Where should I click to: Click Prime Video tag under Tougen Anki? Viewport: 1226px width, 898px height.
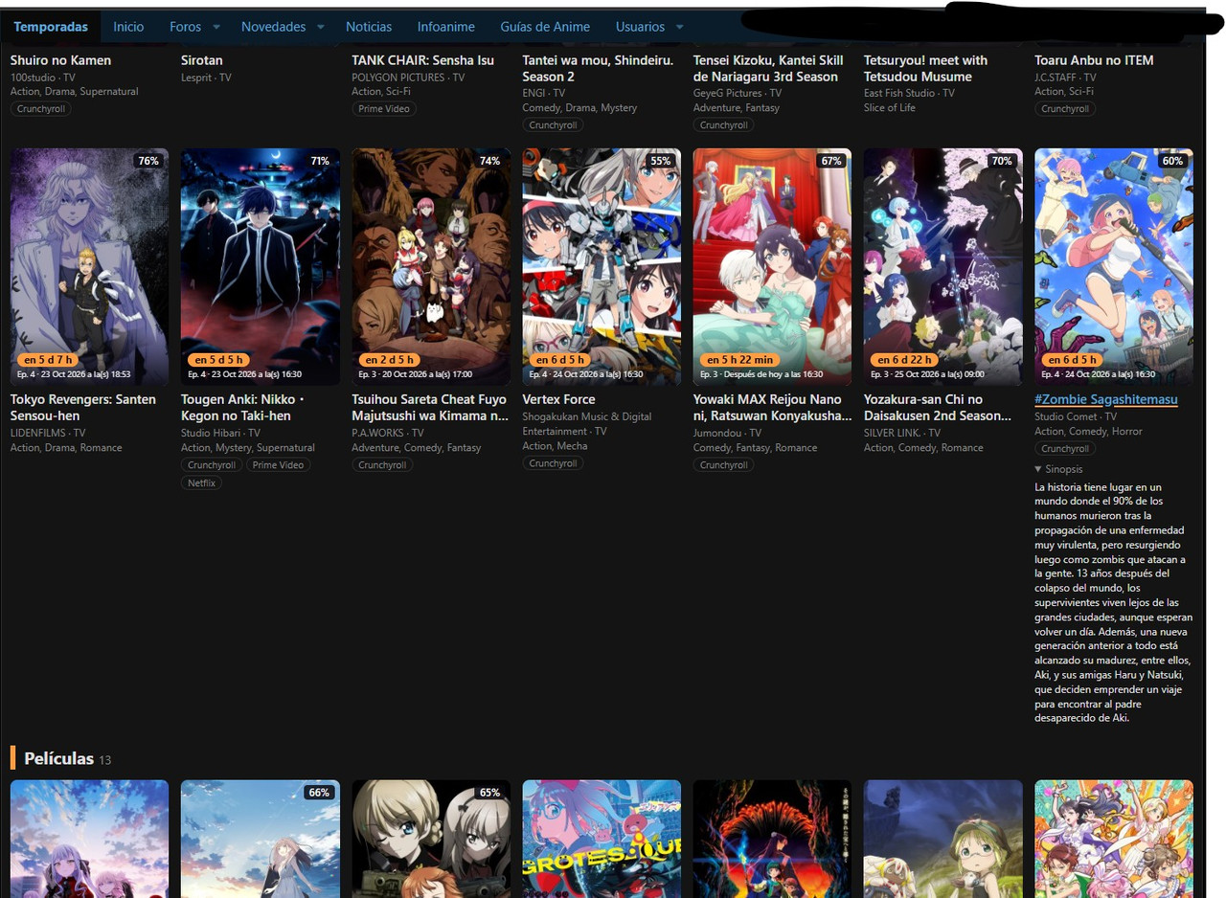pos(279,465)
